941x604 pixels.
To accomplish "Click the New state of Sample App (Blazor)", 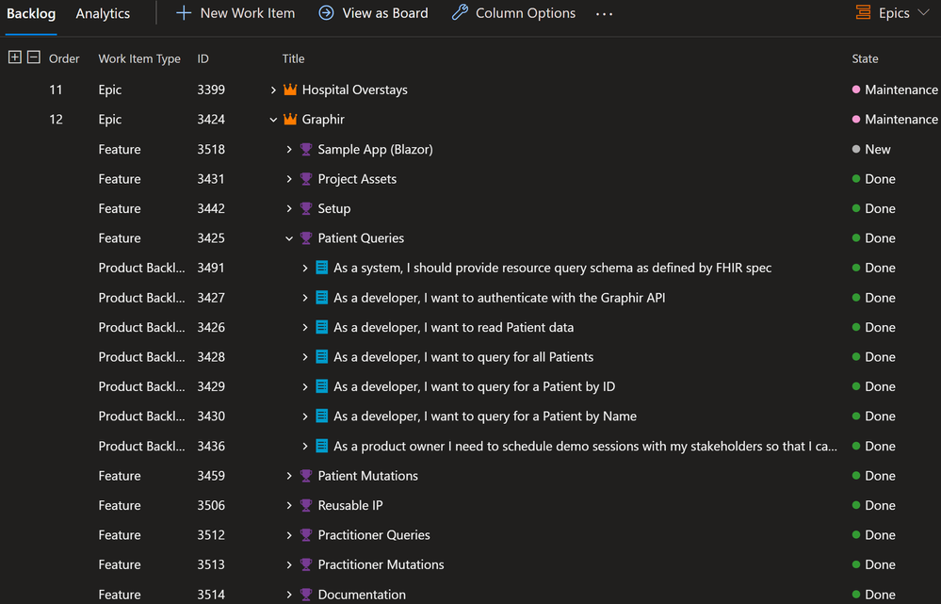I will [x=871, y=149].
